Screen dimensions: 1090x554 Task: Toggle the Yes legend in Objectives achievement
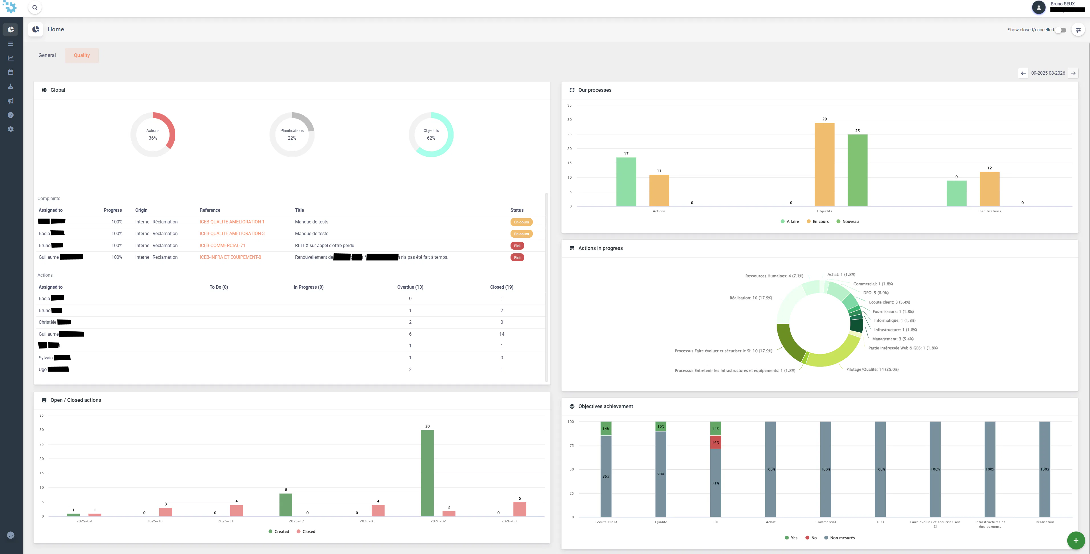[x=791, y=538]
